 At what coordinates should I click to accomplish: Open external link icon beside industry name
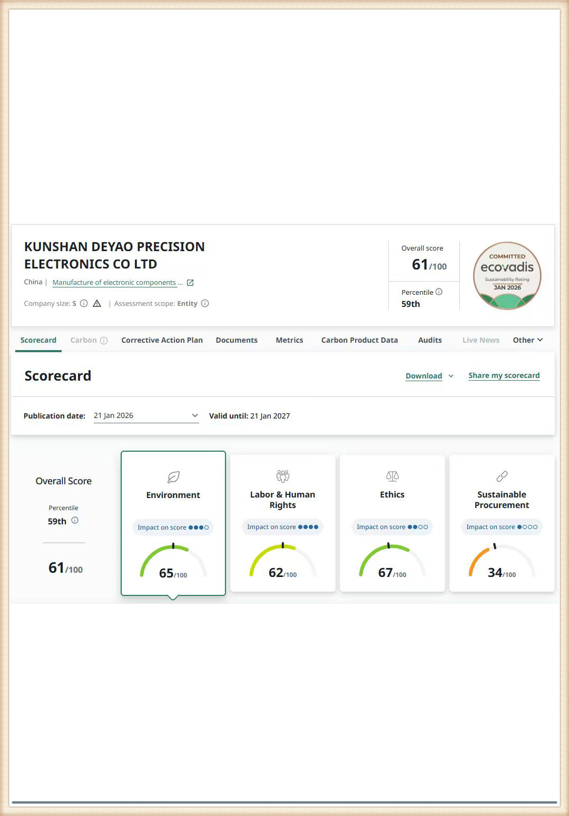point(190,283)
